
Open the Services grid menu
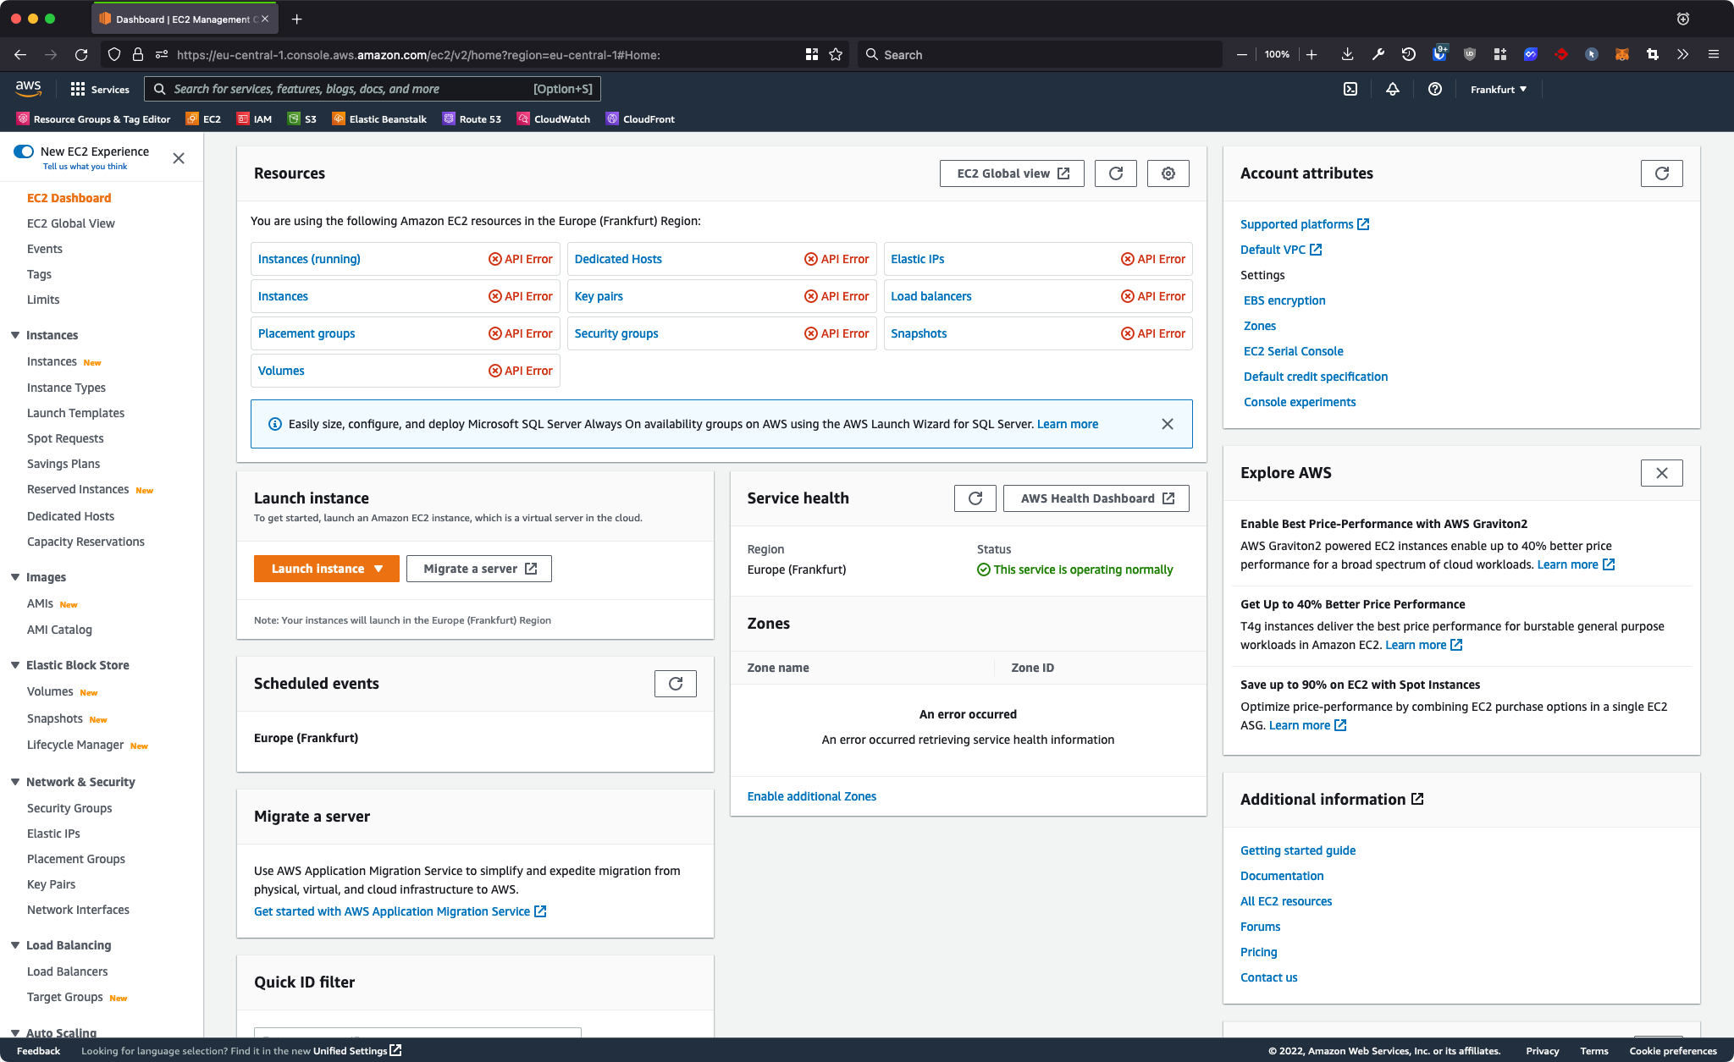tap(100, 89)
